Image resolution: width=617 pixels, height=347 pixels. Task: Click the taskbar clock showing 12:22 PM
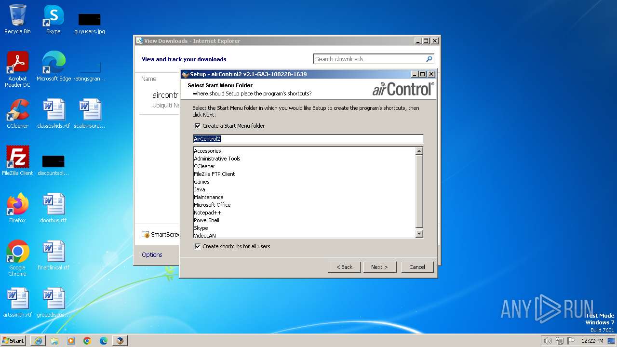(x=592, y=341)
